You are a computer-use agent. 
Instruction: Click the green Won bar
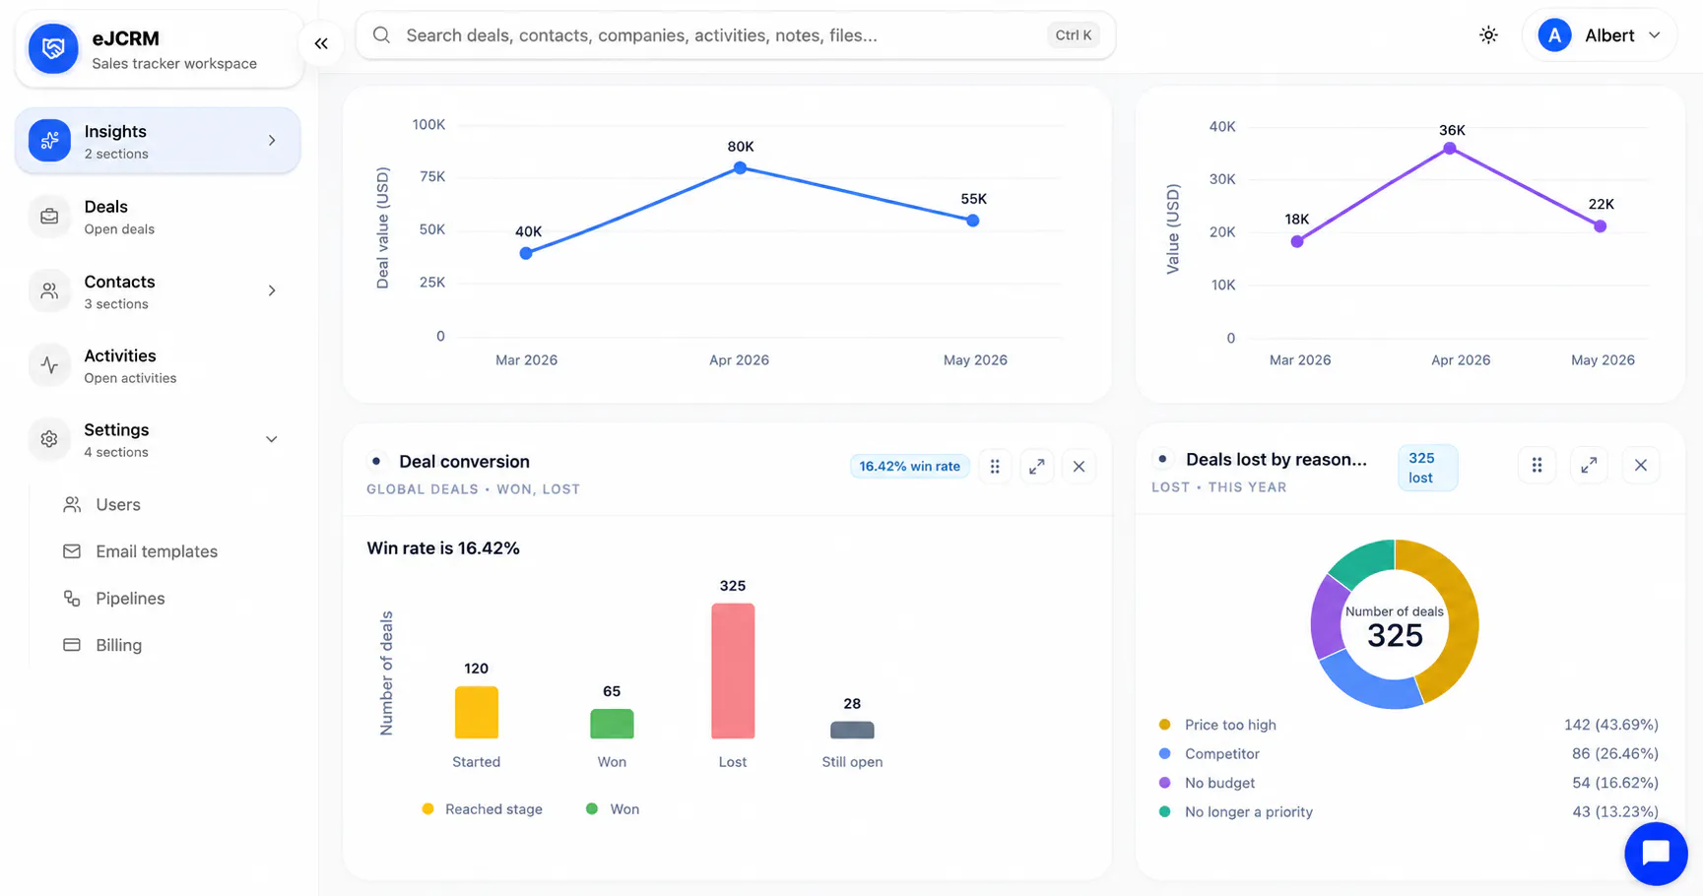click(612, 724)
